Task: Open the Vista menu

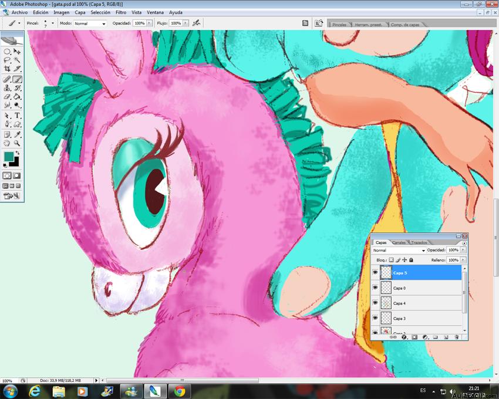Action: coord(137,12)
